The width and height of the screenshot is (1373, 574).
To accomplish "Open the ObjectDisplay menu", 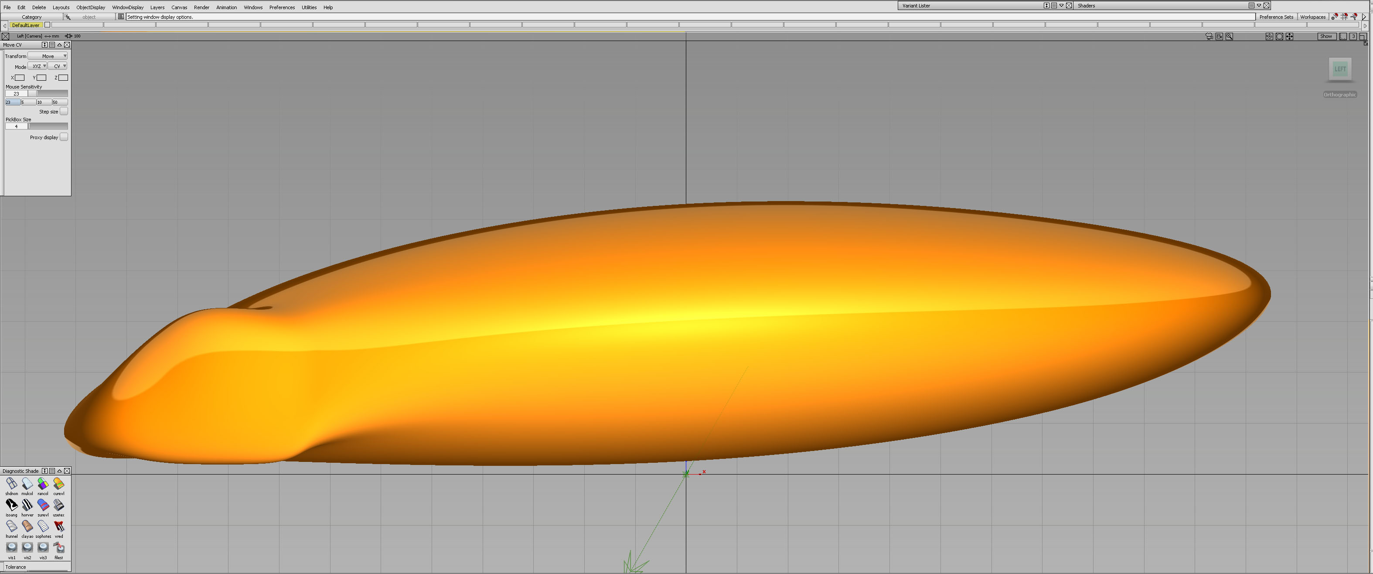I will pyautogui.click(x=91, y=7).
